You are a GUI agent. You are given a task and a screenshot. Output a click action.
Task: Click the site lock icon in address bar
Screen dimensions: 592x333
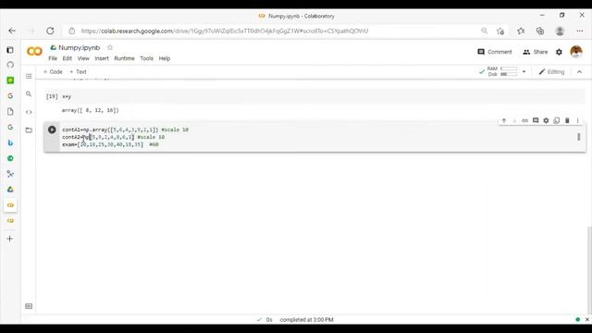72,31
